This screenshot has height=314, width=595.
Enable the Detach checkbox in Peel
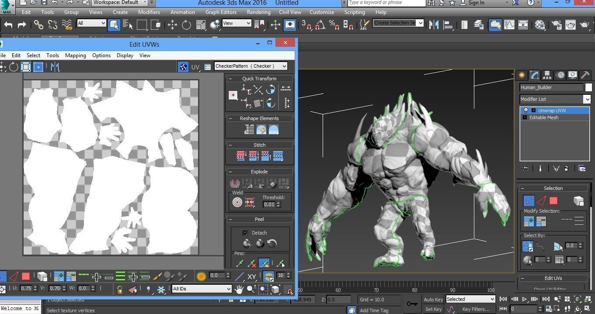click(x=245, y=233)
